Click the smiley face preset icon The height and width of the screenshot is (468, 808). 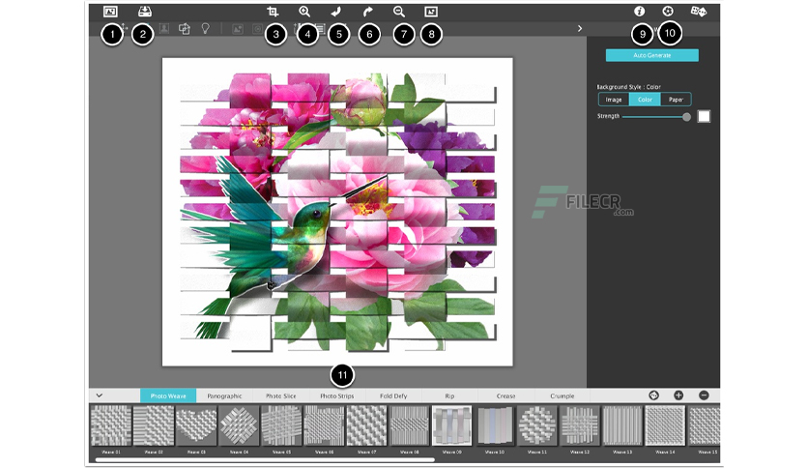click(654, 395)
